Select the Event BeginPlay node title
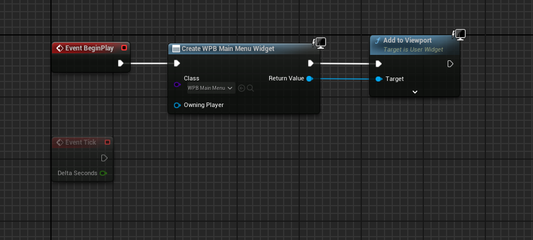Screen dimensions: 533x240 89,48
